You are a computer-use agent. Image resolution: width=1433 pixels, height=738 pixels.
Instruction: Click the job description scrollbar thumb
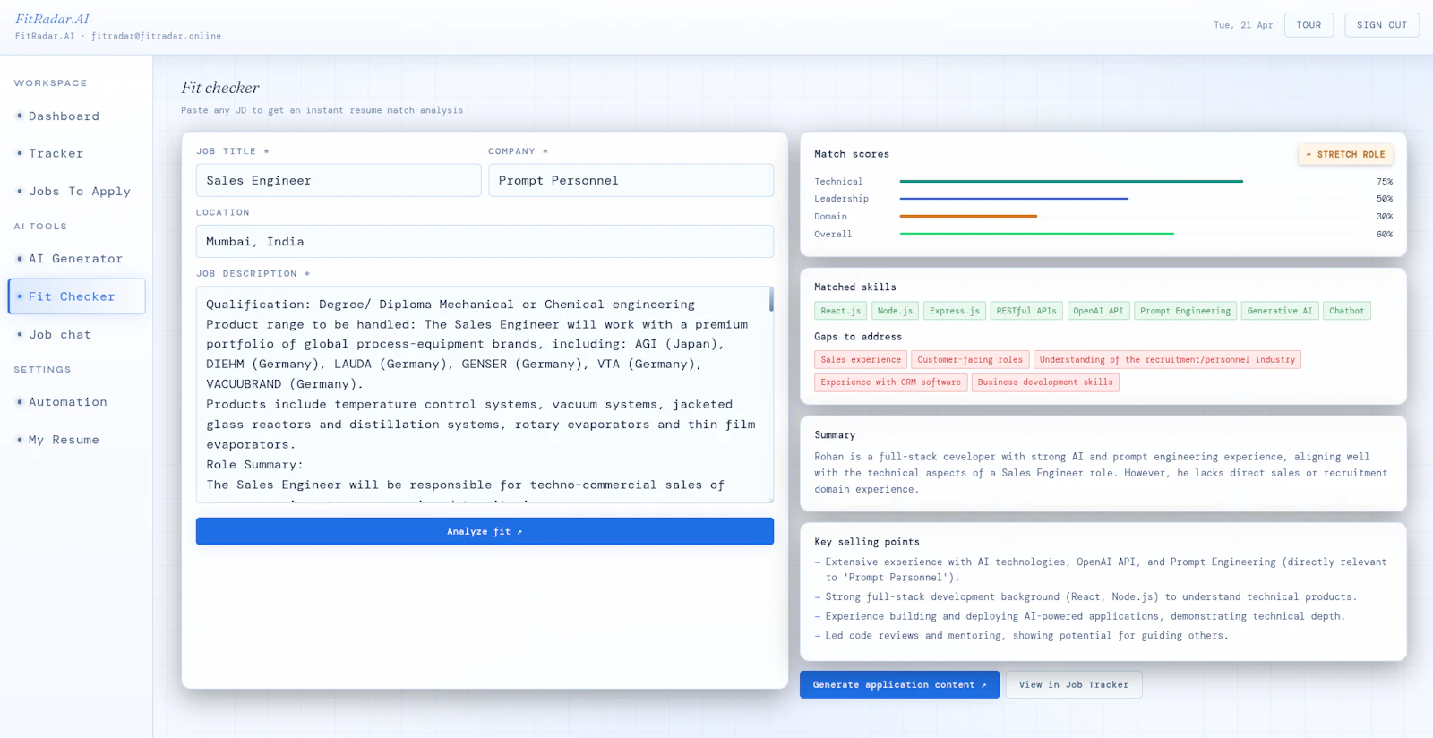coord(771,299)
